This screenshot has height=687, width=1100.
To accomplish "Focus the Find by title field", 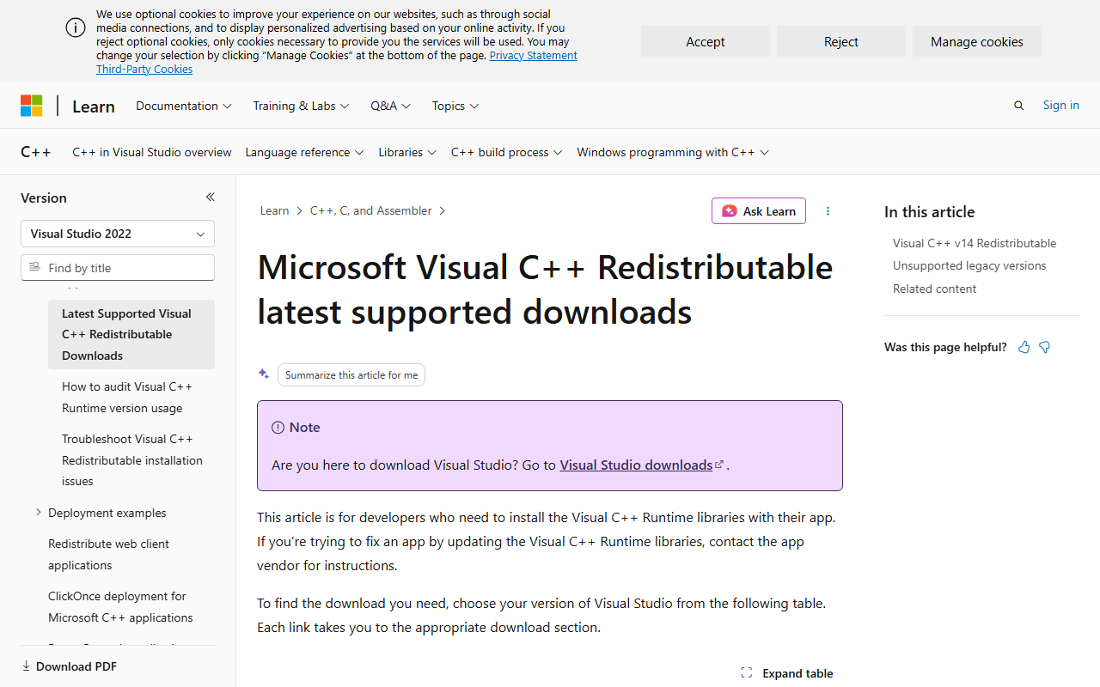I will tap(118, 267).
